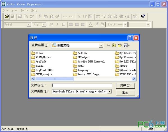Select the ArcSoft folder
Viewport: 168px width, 132px height.
tap(39, 61)
